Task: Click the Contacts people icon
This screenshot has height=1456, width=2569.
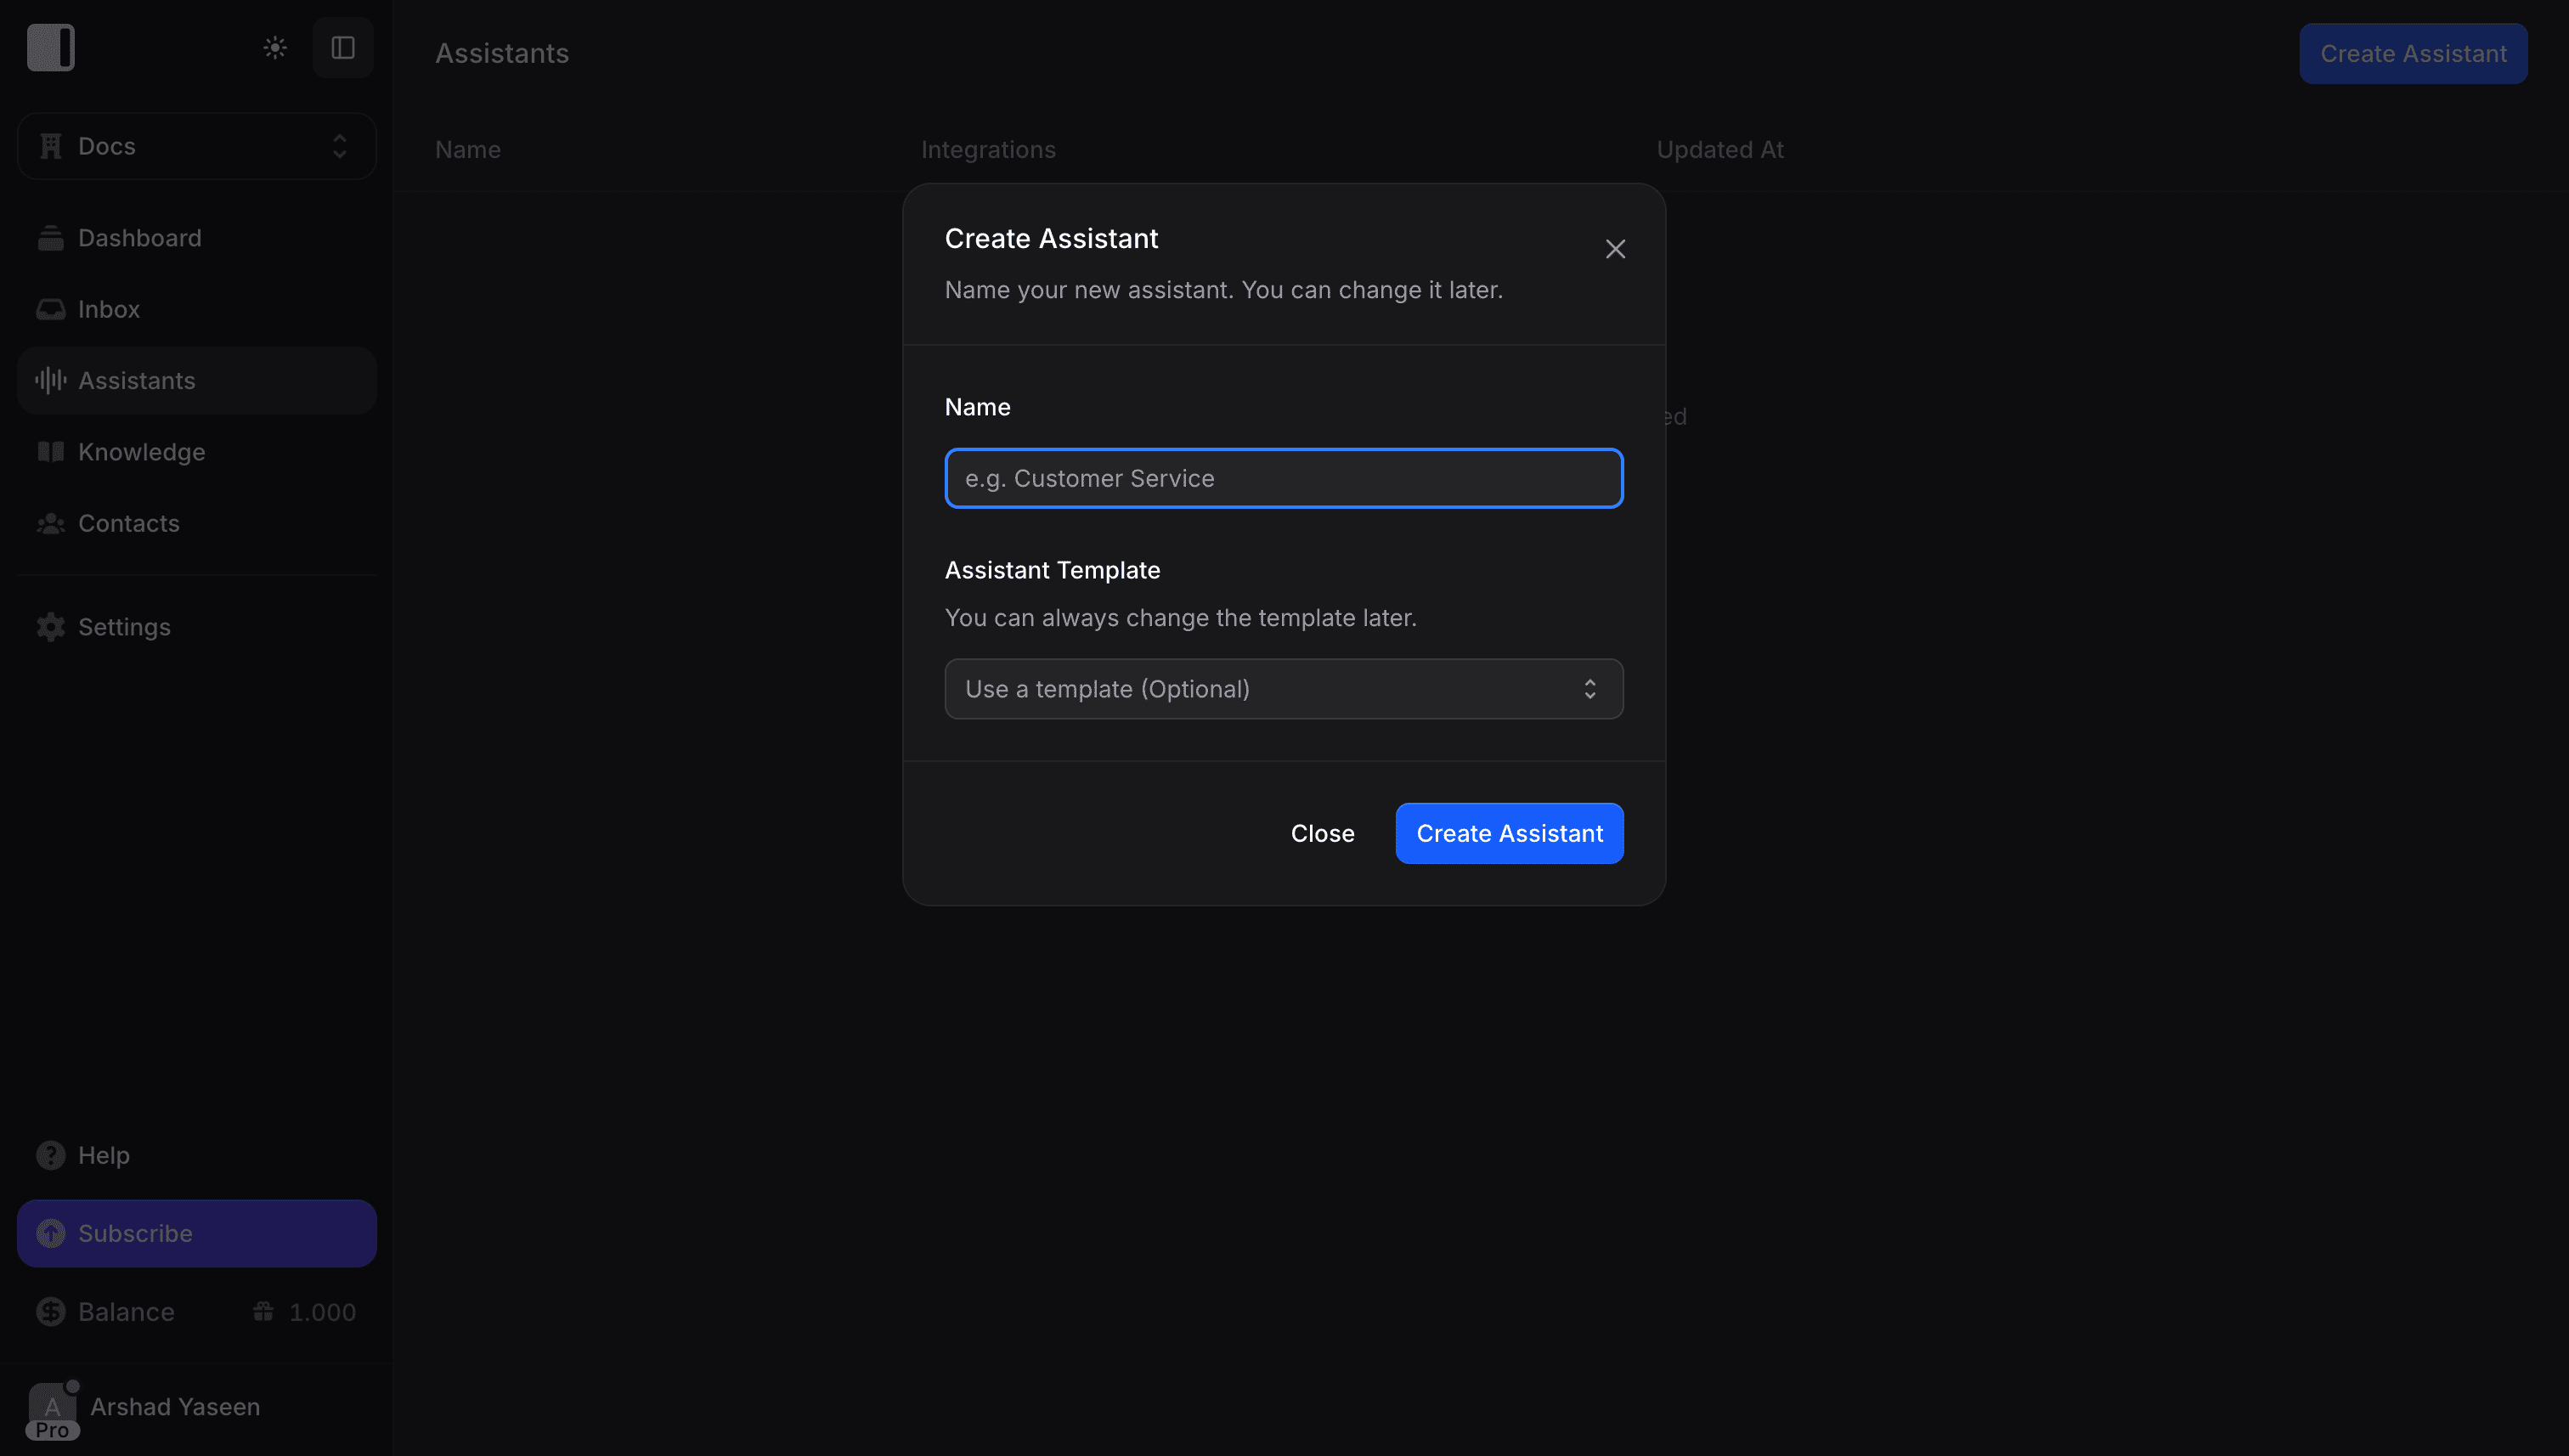Action: click(x=51, y=523)
